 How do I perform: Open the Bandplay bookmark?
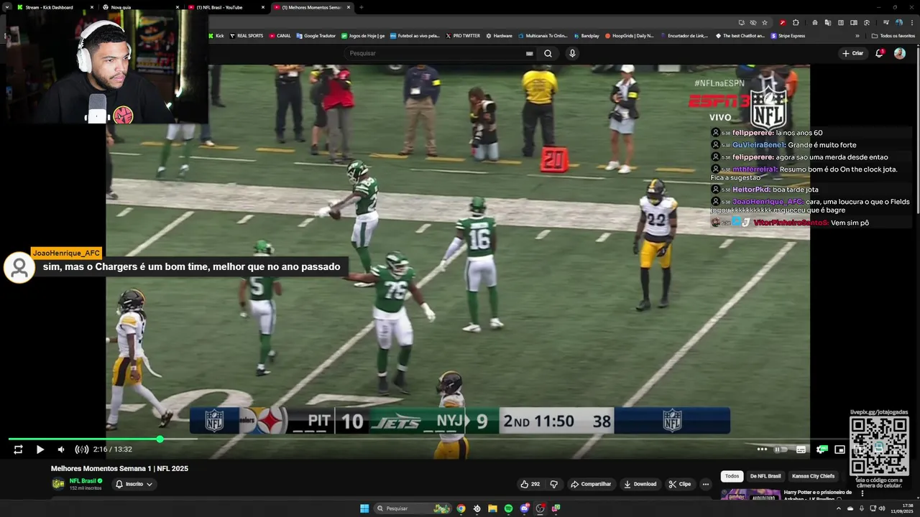[586, 35]
